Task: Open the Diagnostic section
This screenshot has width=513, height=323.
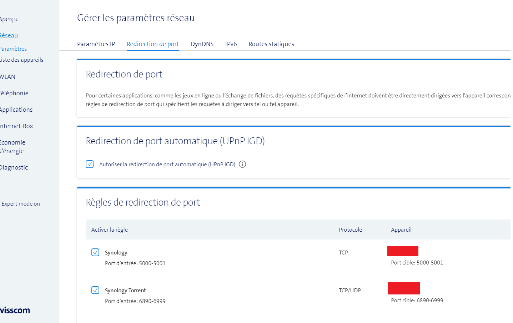Action: (14, 167)
